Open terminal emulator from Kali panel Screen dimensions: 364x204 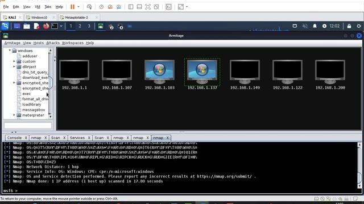click(x=55, y=26)
